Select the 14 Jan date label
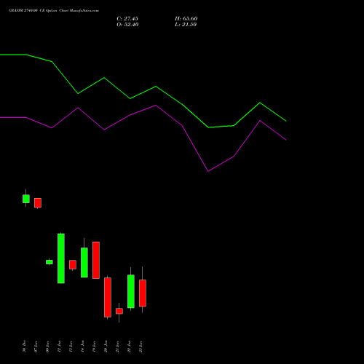This screenshot has height=364, width=364. click(x=82, y=347)
